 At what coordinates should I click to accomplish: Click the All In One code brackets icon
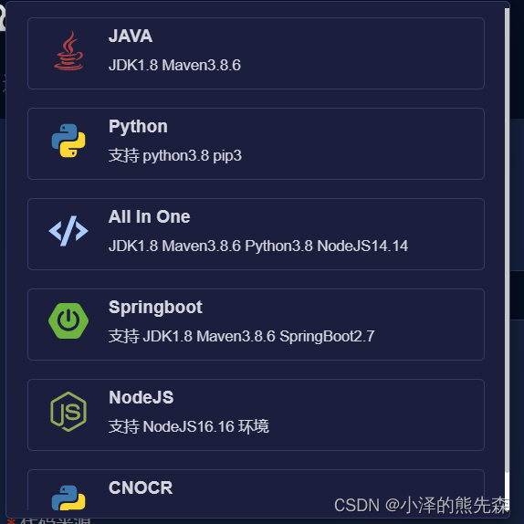coord(68,231)
